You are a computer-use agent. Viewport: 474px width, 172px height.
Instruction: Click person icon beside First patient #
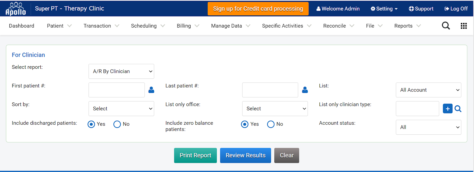point(151,90)
